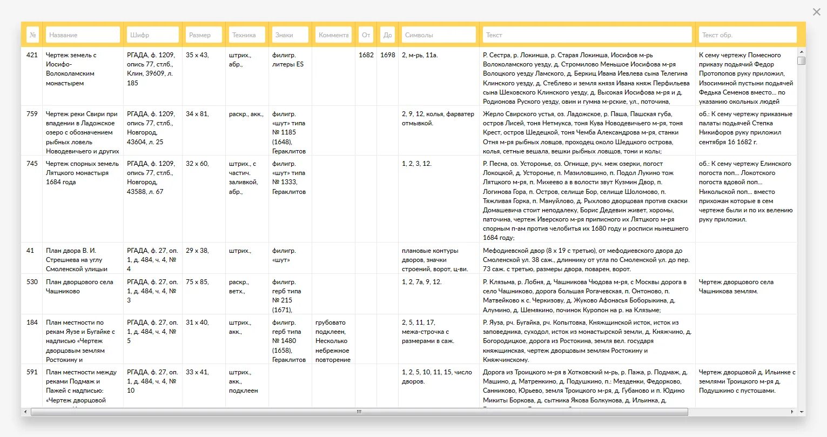Click title 'План дворцового села Чашниково'
This screenshot has width=827, height=437.
click(x=79, y=286)
